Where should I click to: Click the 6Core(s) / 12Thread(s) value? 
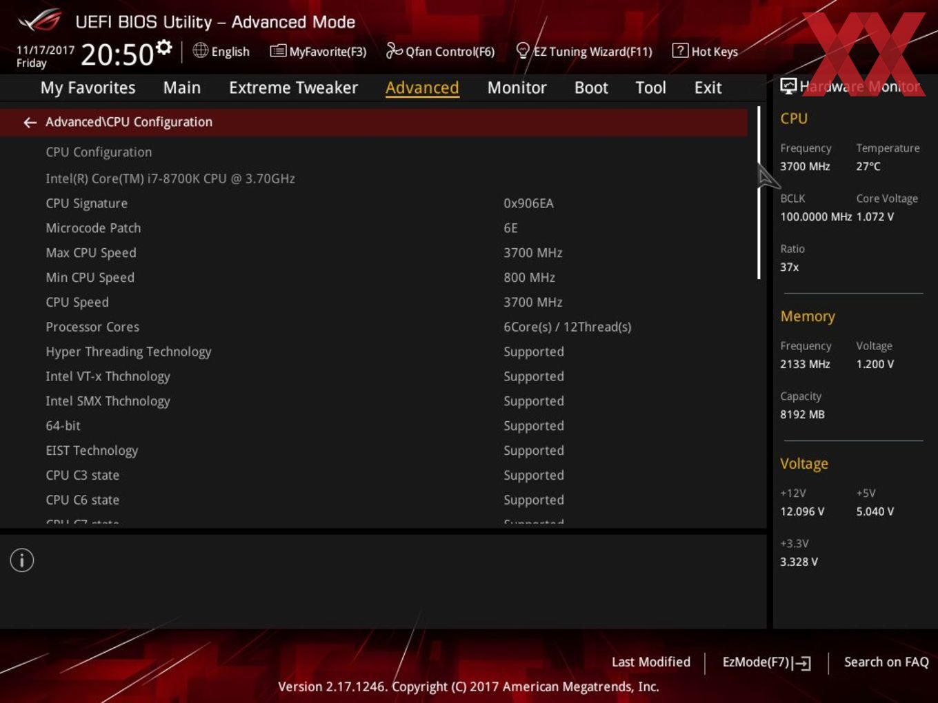point(567,327)
